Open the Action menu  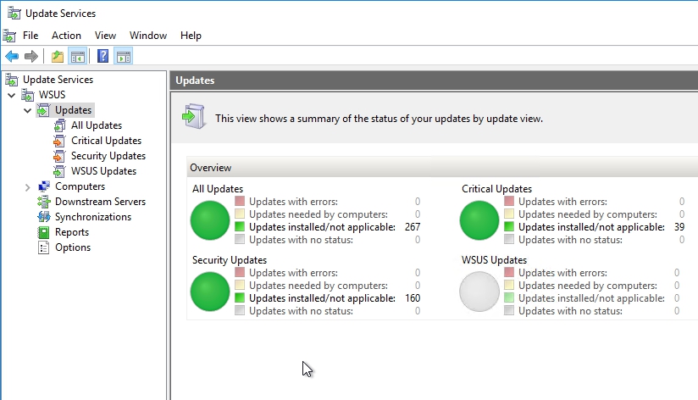click(x=66, y=36)
